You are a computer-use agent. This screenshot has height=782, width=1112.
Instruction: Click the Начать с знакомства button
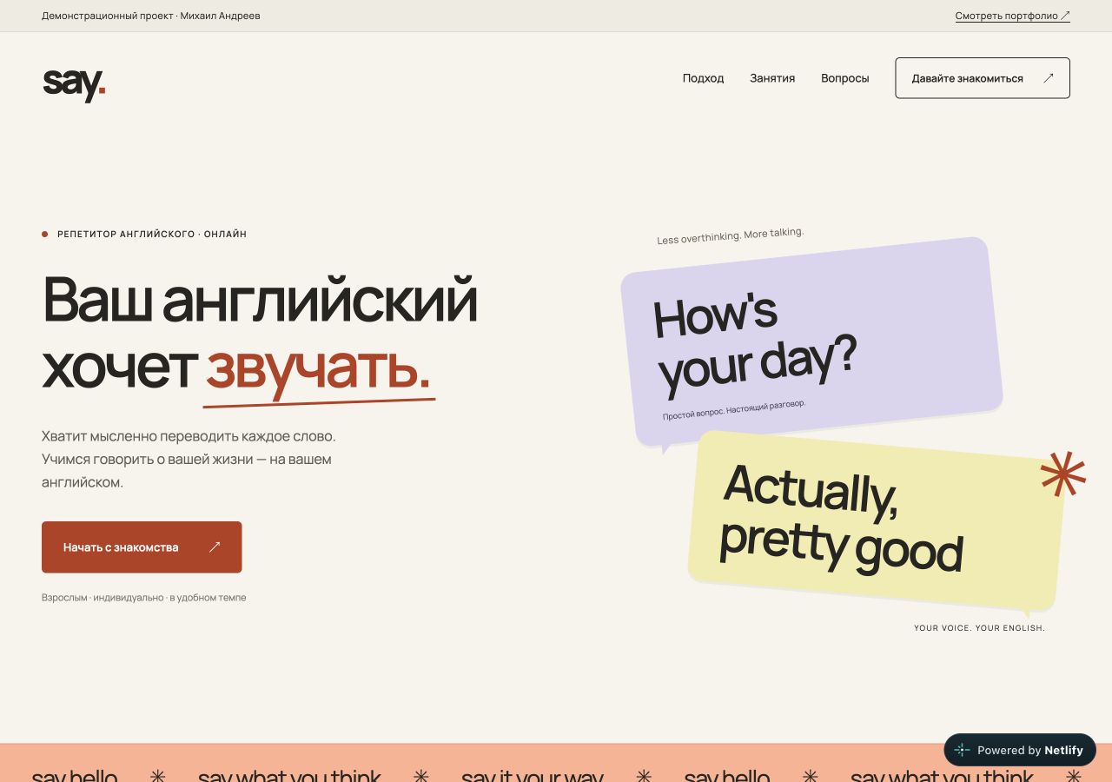(142, 547)
